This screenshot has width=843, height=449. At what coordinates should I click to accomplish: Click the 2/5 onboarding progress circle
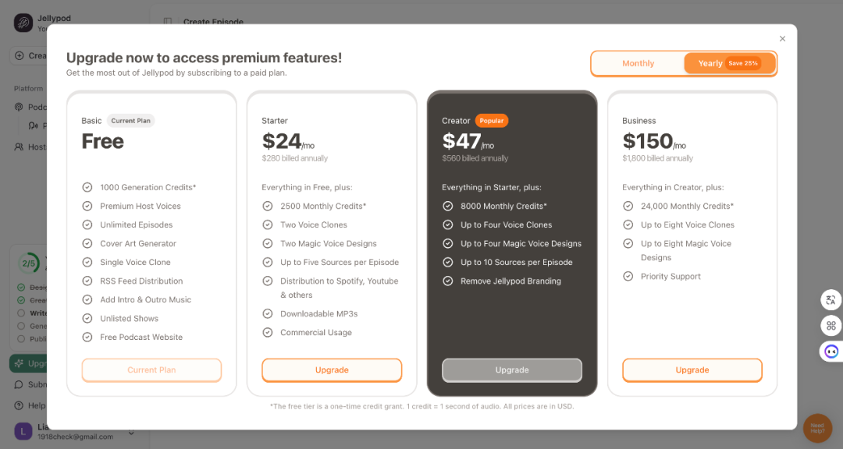(29, 263)
